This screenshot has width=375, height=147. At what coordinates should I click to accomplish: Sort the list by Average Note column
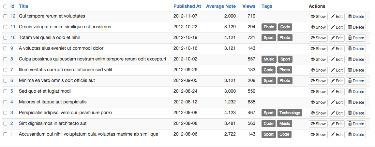[x=221, y=6]
